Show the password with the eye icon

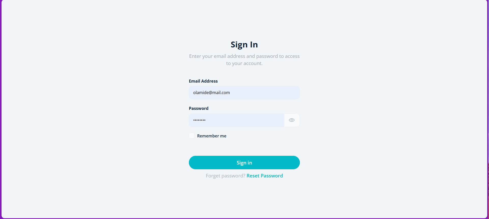(292, 120)
